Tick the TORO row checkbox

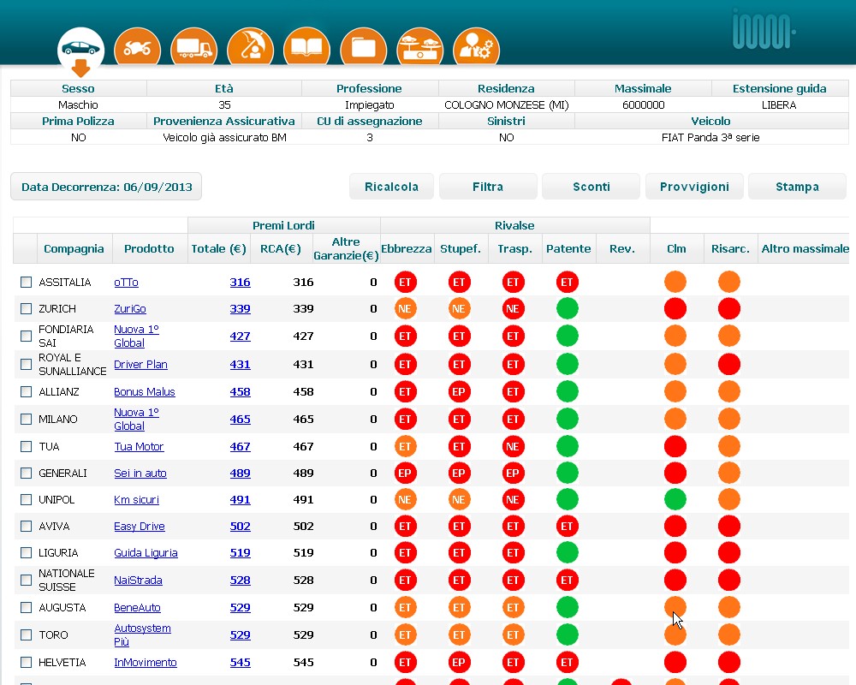pos(26,634)
